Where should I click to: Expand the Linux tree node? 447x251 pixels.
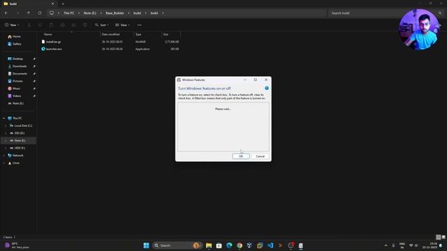(4, 162)
